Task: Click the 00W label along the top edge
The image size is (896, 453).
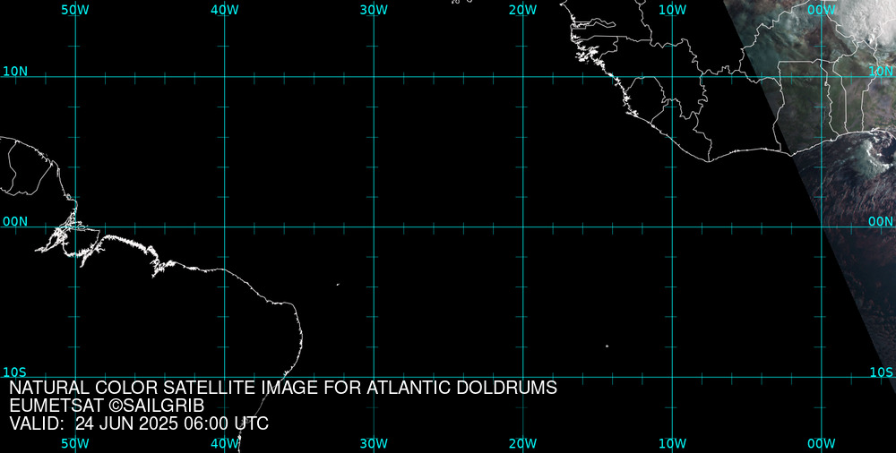Action: tap(822, 10)
